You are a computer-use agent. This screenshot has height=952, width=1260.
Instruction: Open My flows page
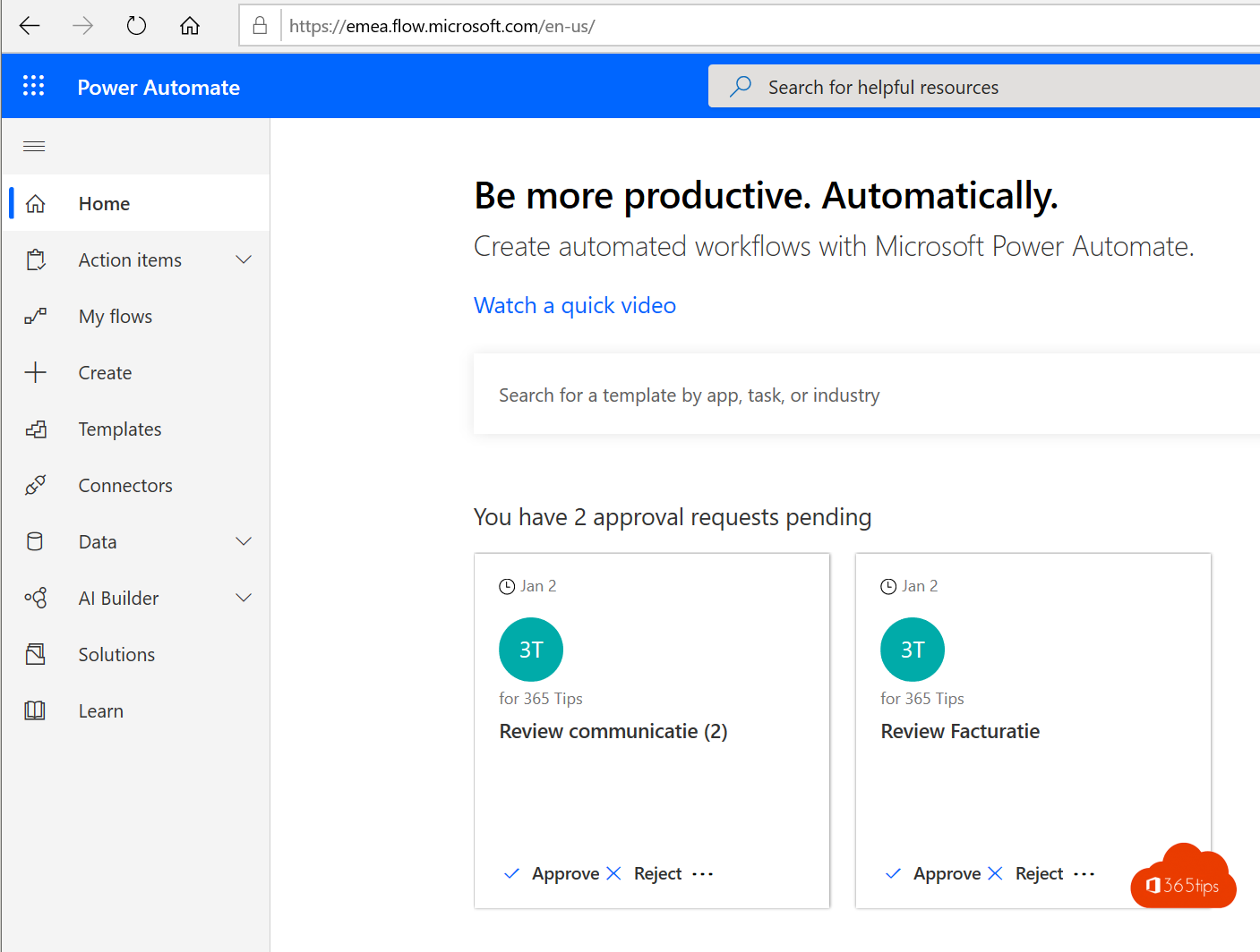pos(135,317)
